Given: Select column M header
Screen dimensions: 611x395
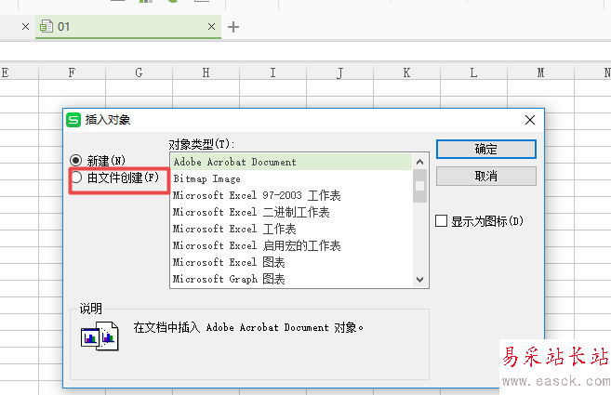Looking at the screenshot, I should tap(540, 72).
